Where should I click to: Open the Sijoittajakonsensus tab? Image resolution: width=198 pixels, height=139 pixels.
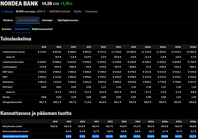(x=68, y=20)
